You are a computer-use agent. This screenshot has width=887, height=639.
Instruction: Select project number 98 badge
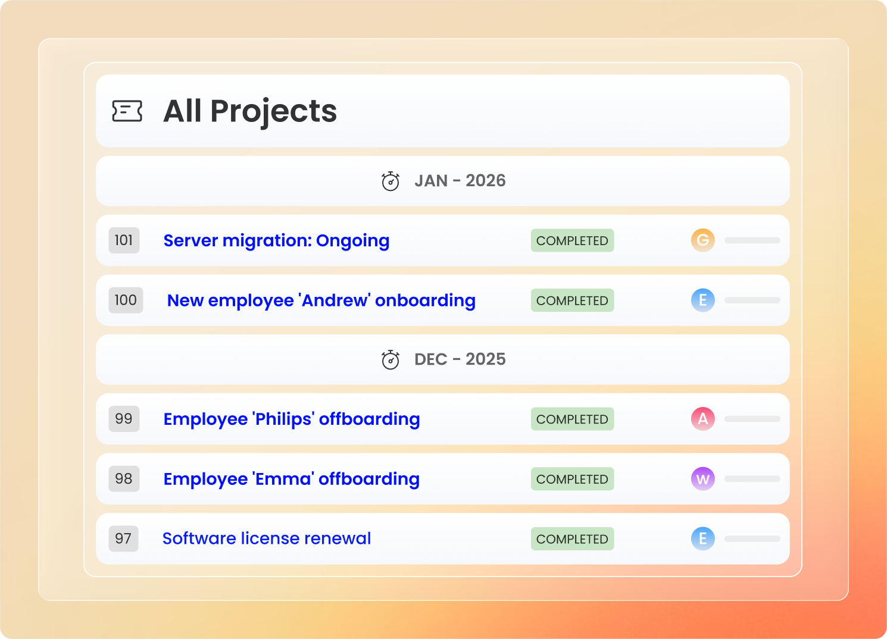click(x=124, y=479)
